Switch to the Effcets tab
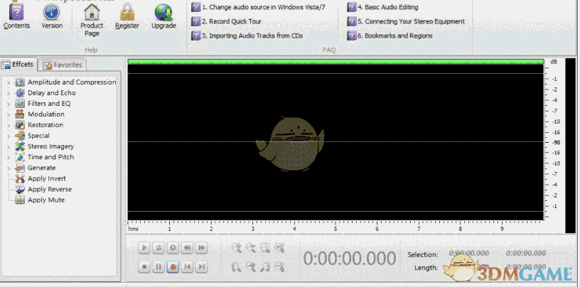The height and width of the screenshot is (287, 580). (x=18, y=65)
